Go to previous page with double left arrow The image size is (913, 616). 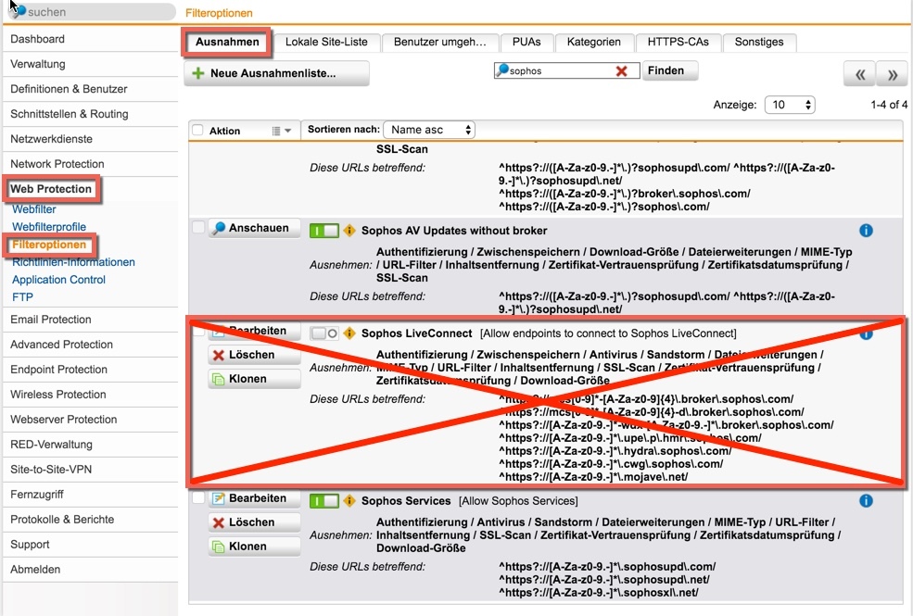click(859, 74)
